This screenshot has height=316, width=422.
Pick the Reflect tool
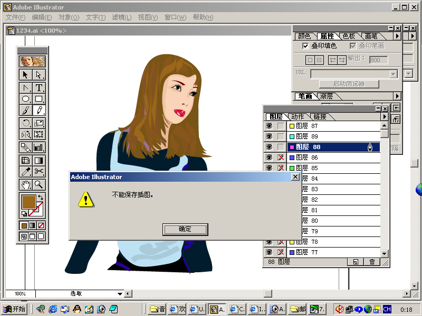point(25,134)
